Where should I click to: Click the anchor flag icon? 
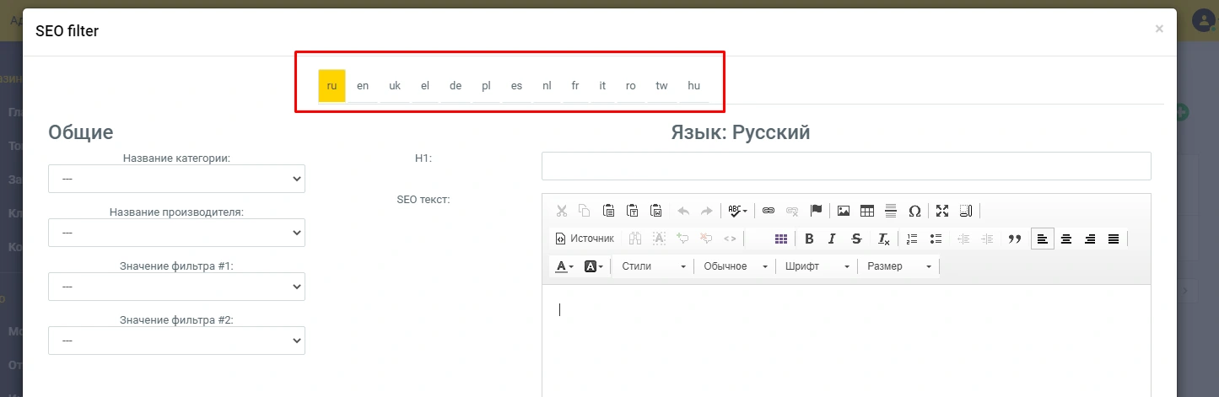click(816, 211)
